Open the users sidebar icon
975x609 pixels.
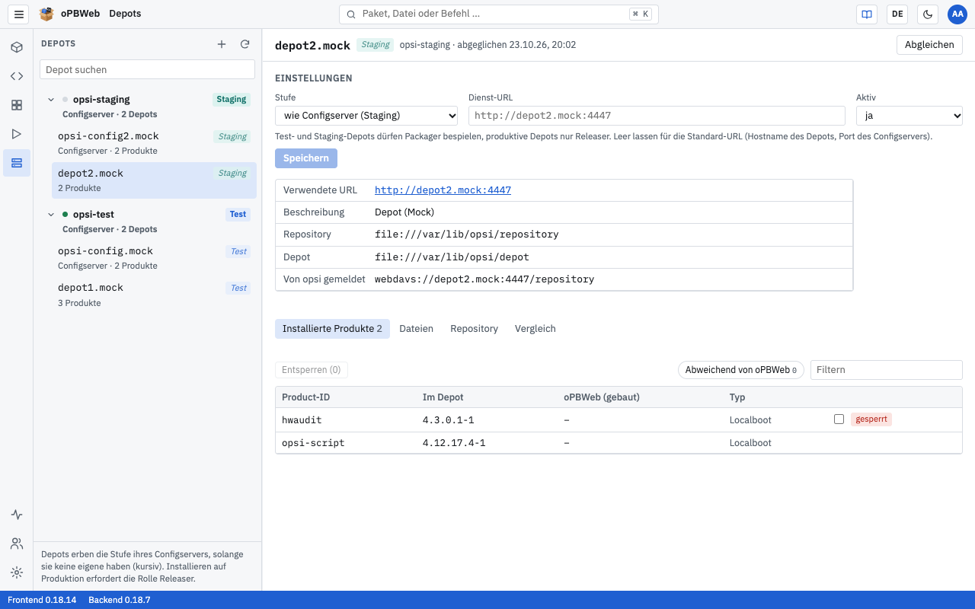[x=17, y=544]
